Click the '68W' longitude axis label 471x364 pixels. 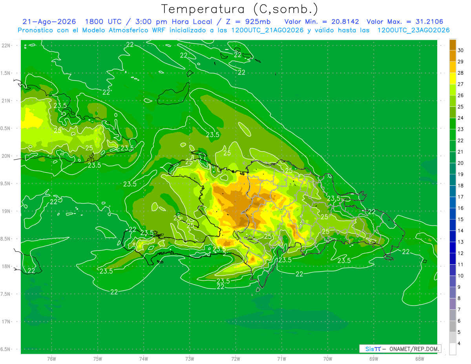pyautogui.click(x=420, y=359)
